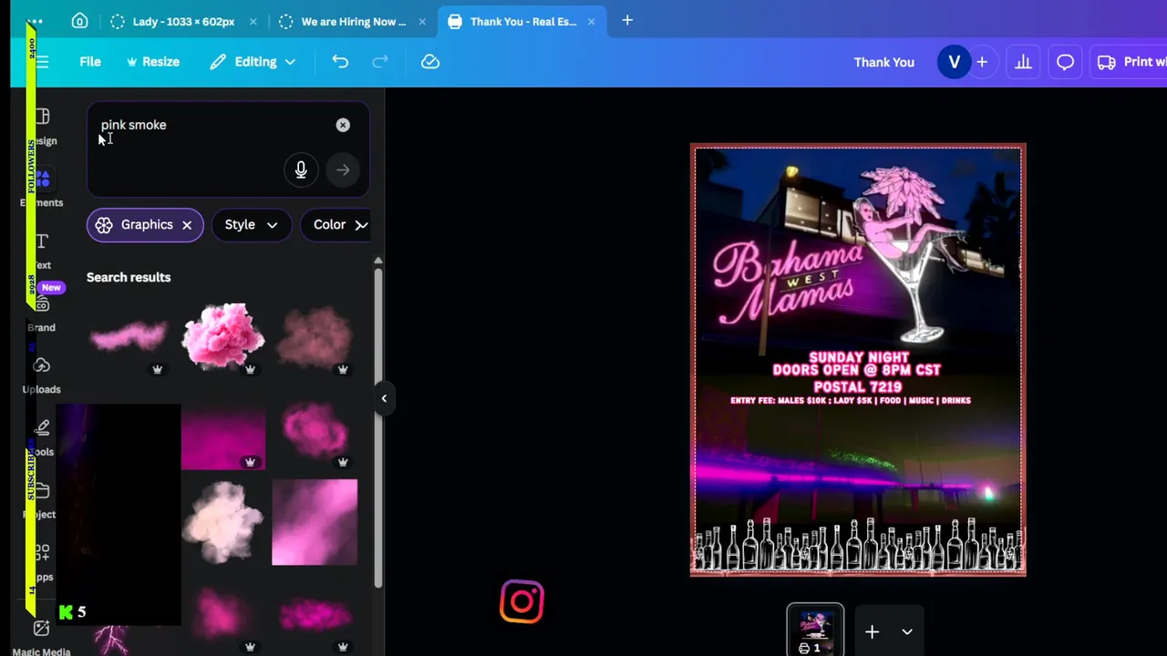
Task: Select page 1 thumbnail in page strip
Action: point(815,630)
